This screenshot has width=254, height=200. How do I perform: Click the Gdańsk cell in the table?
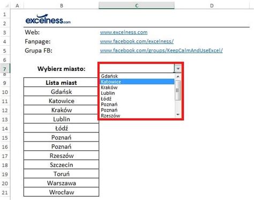(x=61, y=92)
